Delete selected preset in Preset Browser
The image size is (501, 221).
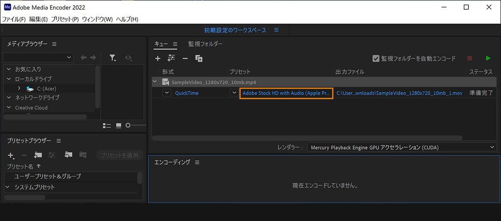[24, 156]
